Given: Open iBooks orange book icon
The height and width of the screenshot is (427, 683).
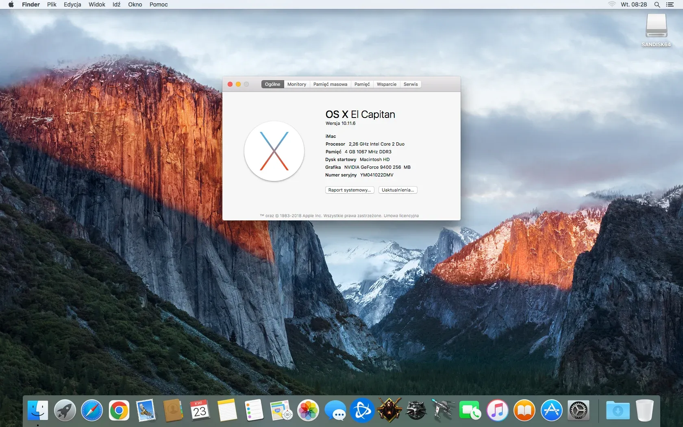Looking at the screenshot, I should [524, 410].
